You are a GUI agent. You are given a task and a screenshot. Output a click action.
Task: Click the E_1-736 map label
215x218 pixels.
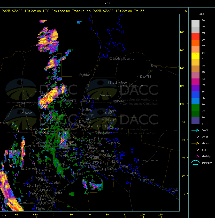tap(145, 77)
